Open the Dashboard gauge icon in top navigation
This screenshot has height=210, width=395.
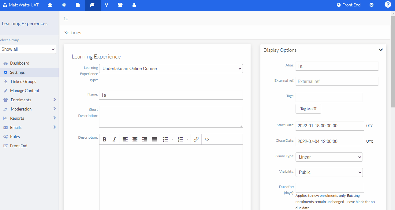[x=50, y=5]
